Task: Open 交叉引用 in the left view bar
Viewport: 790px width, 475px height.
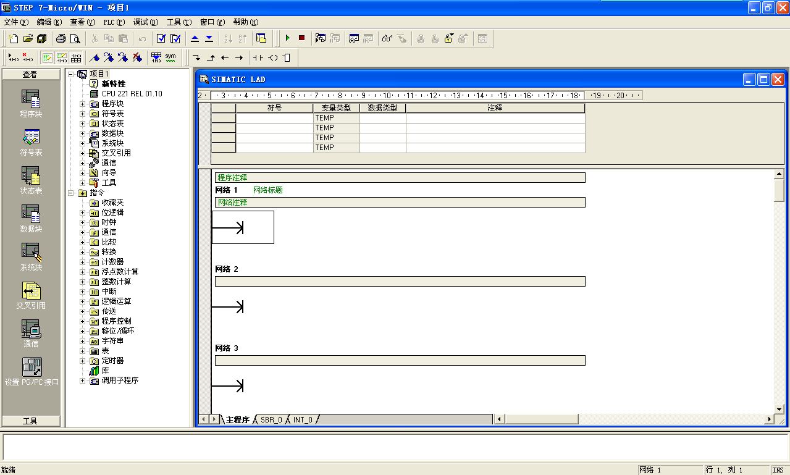Action: point(31,295)
